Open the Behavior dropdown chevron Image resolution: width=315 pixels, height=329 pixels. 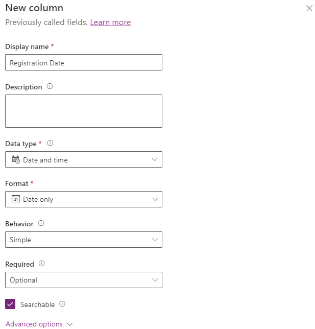click(155, 240)
